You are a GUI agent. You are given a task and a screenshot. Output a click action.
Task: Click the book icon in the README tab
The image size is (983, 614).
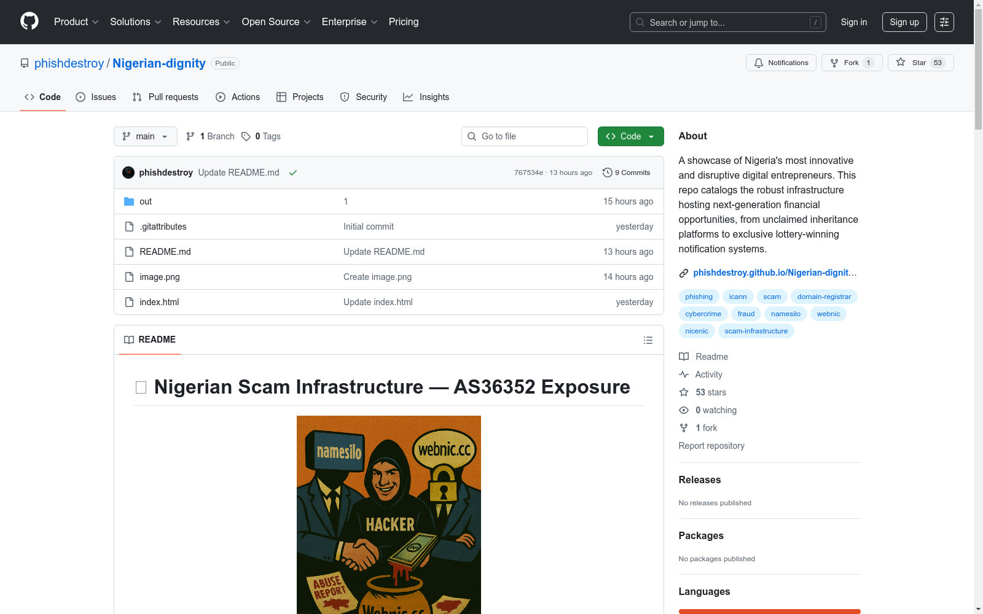[129, 340]
